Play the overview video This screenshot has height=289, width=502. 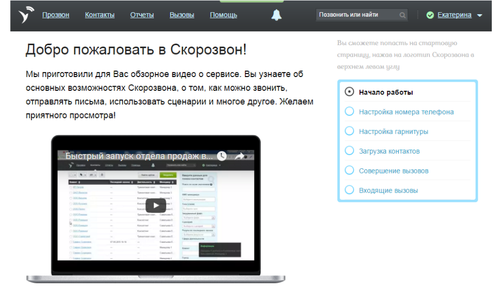156,205
